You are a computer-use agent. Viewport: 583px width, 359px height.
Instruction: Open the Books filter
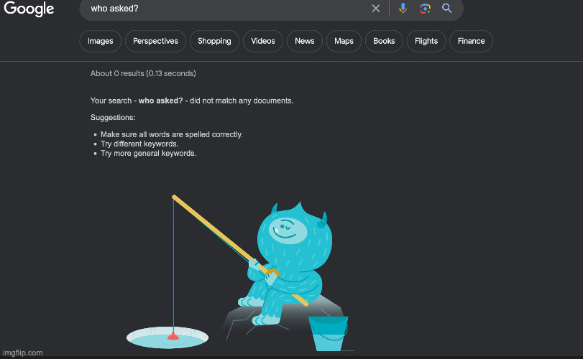384,41
